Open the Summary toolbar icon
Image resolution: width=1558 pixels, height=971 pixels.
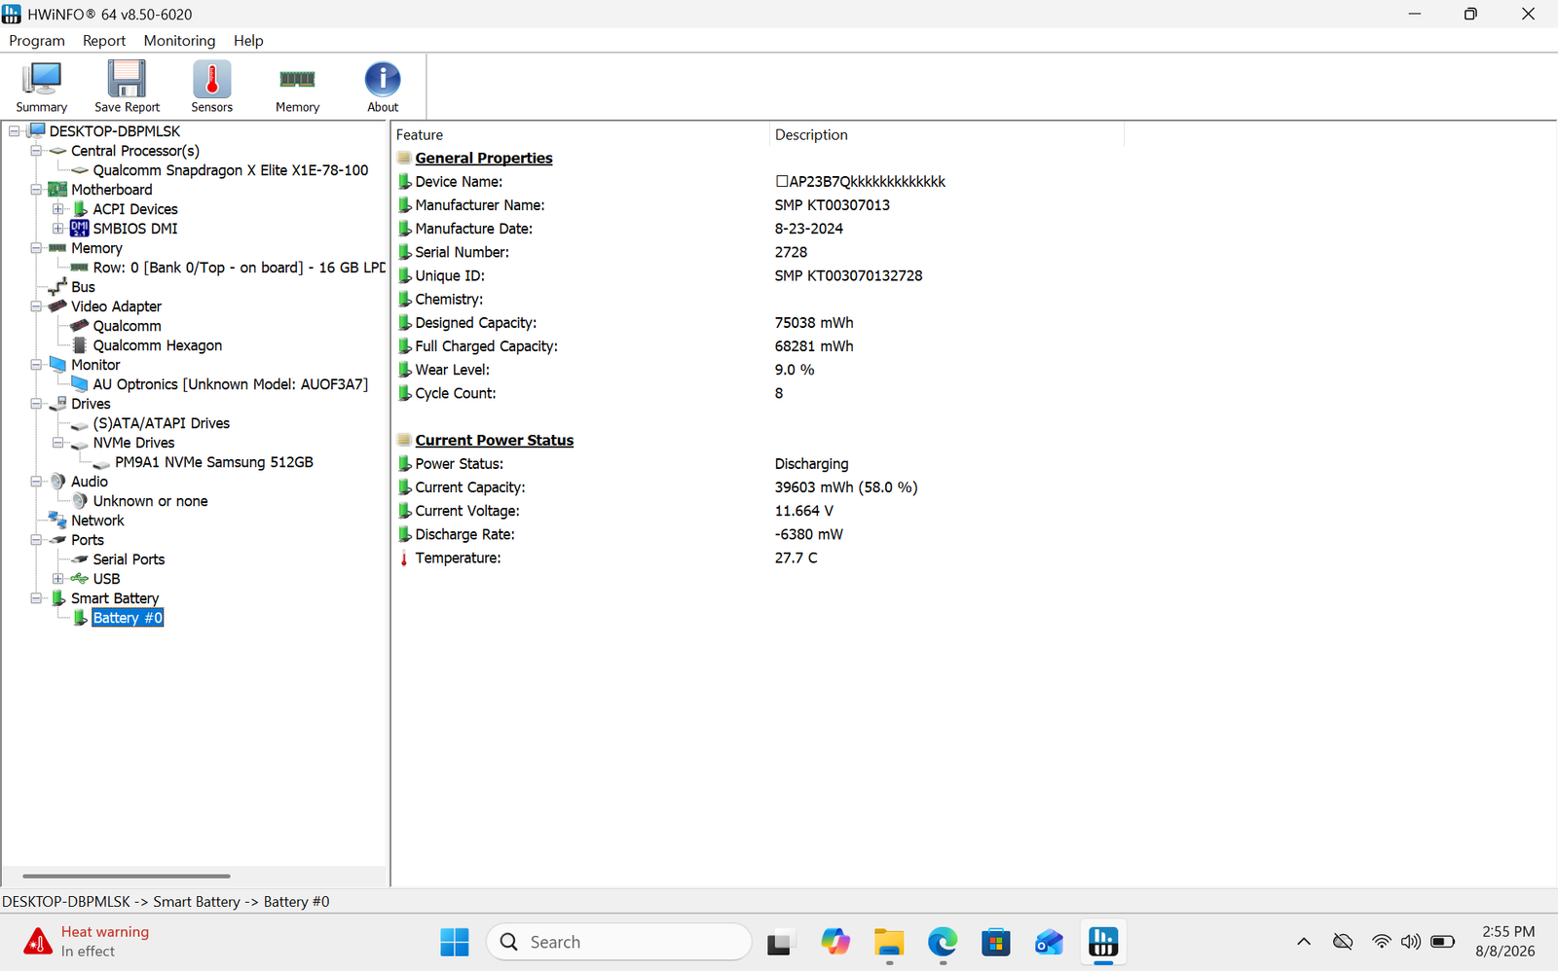pos(42,87)
